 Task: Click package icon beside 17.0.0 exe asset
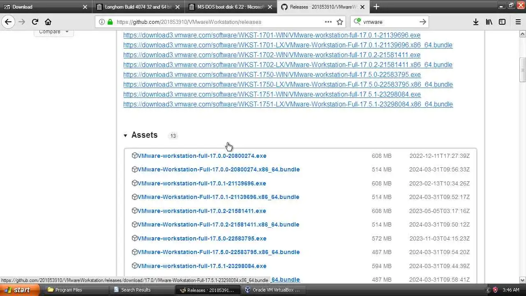[134, 155]
